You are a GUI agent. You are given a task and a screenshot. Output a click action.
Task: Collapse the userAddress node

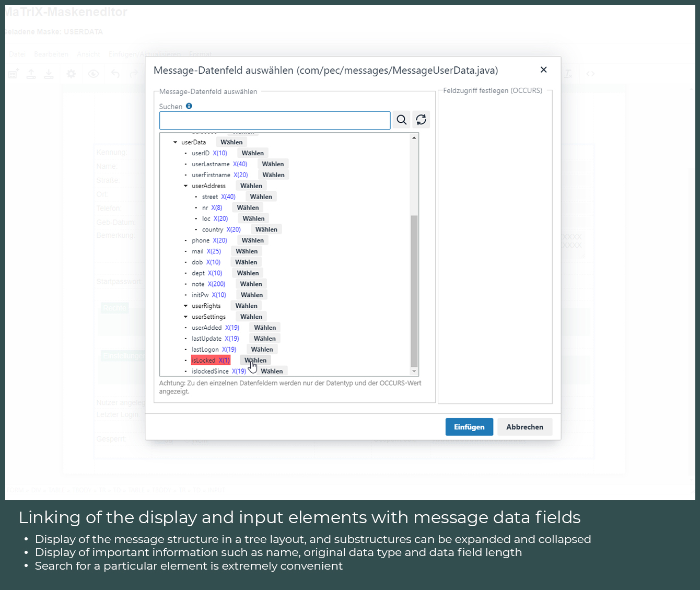(186, 186)
